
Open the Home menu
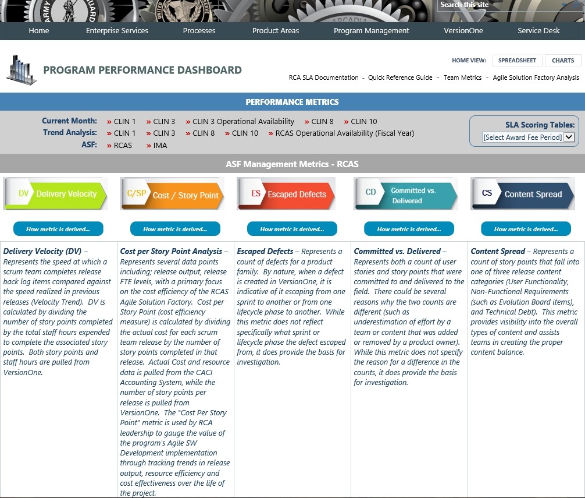click(39, 31)
